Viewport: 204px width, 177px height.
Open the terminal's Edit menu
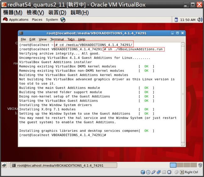32,39
